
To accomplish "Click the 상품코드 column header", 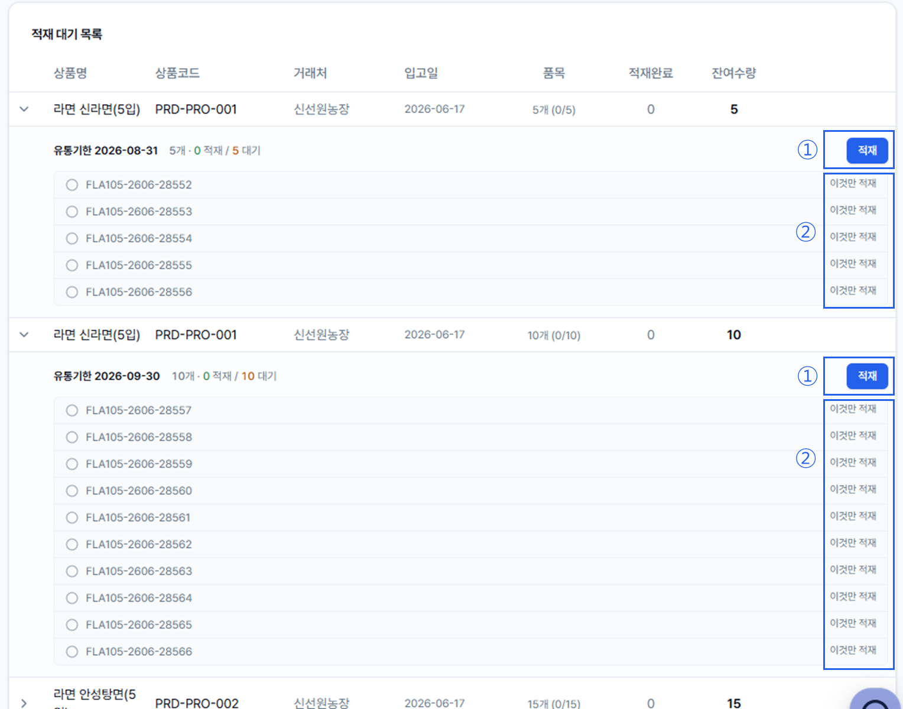I will pos(177,73).
